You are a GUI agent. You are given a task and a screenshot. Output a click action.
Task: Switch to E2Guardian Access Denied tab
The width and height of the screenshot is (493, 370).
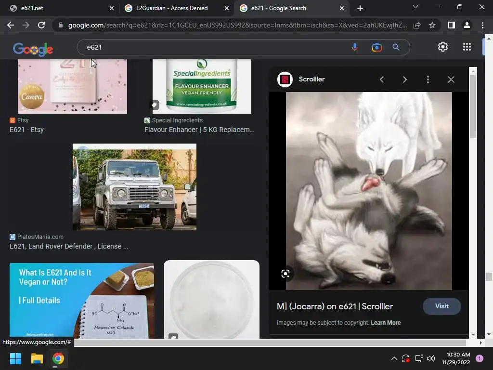tap(176, 8)
